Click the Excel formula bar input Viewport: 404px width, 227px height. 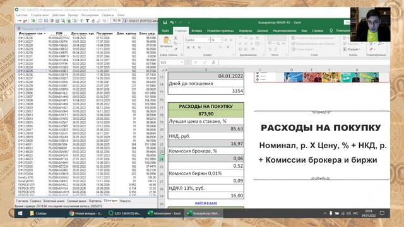click(304, 62)
